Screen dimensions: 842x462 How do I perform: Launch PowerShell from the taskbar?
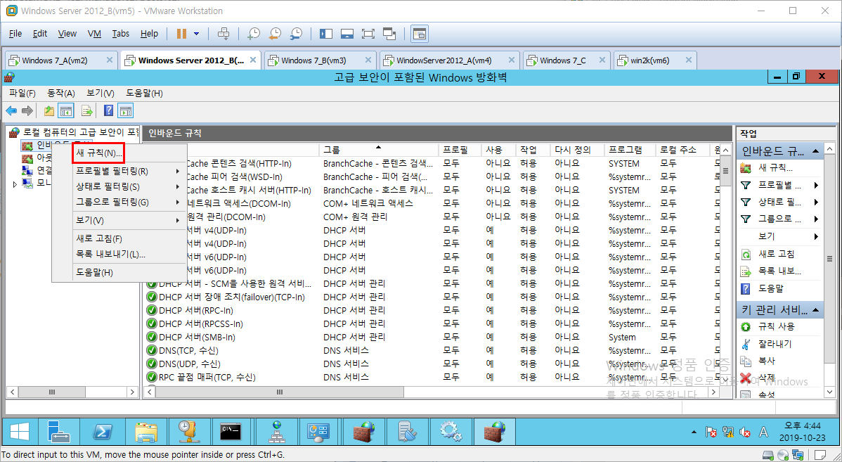pos(103,431)
